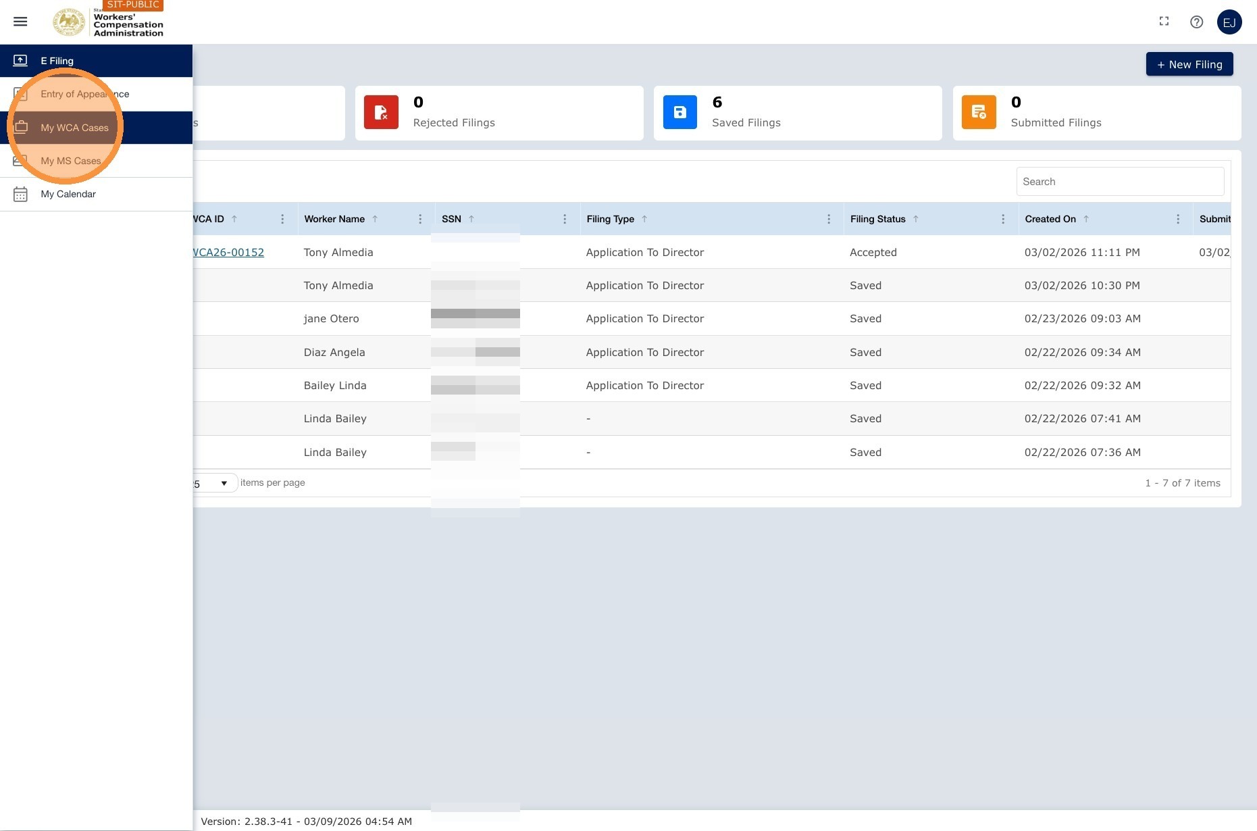Open the WCA26-00152 case link
Image resolution: width=1257 pixels, height=831 pixels.
point(228,252)
